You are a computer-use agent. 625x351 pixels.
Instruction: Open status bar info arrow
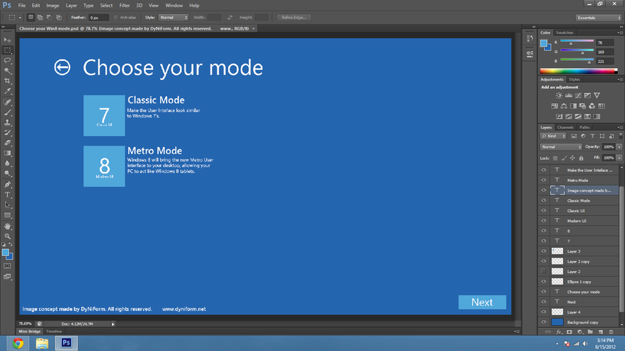click(x=113, y=324)
